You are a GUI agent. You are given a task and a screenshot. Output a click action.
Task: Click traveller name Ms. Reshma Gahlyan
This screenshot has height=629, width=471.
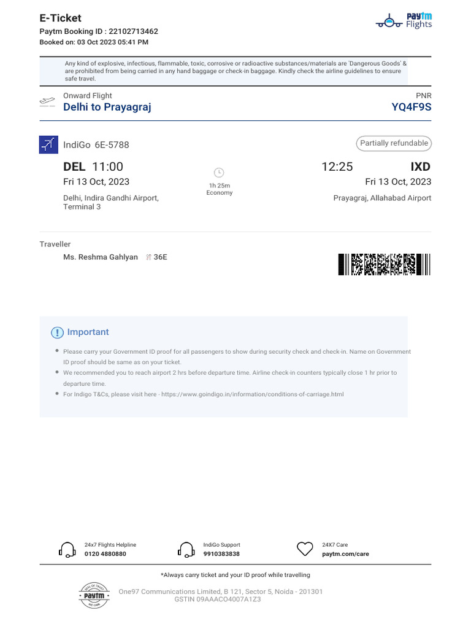click(101, 257)
